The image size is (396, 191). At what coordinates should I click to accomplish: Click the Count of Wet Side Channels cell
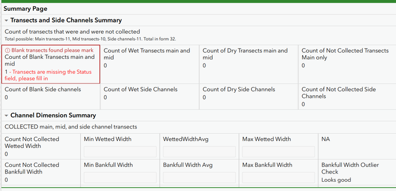[x=150, y=97]
